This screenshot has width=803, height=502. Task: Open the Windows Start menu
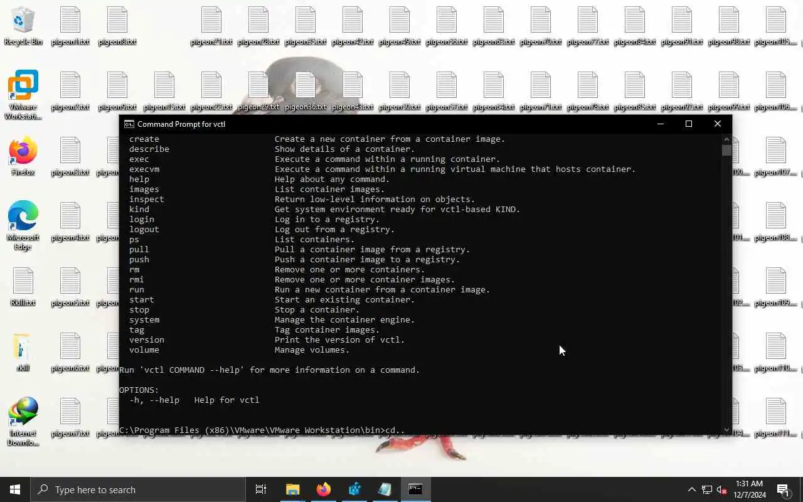pyautogui.click(x=15, y=489)
